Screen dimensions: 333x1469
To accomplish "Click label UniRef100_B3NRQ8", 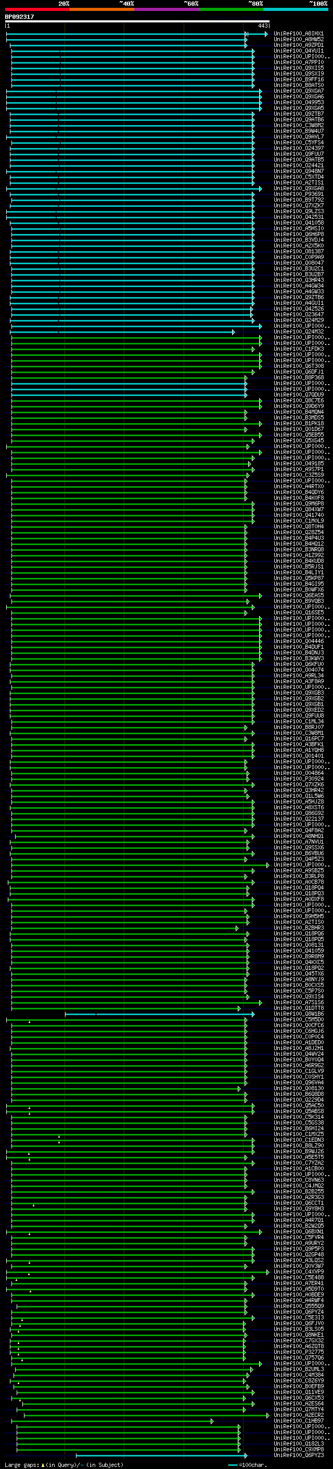I will pos(298,550).
